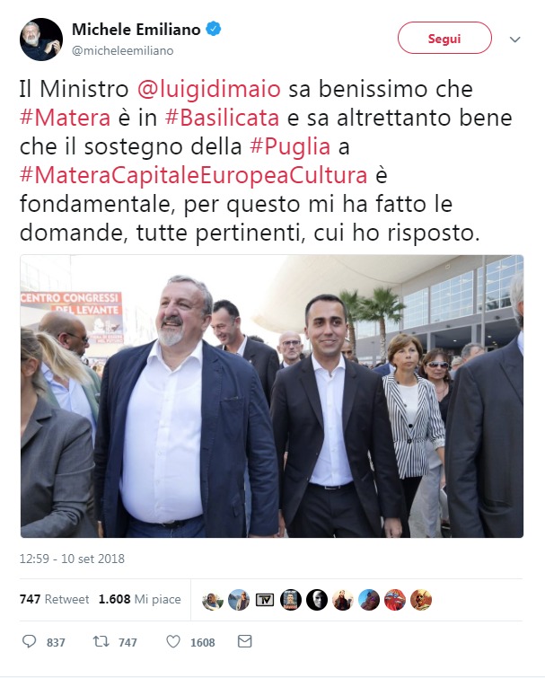Screen dimensions: 545x678
Task: Open the black-and-white mask face avatar
Action: coord(317,600)
